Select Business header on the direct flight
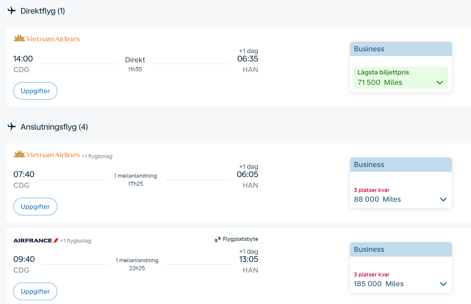 click(401, 49)
